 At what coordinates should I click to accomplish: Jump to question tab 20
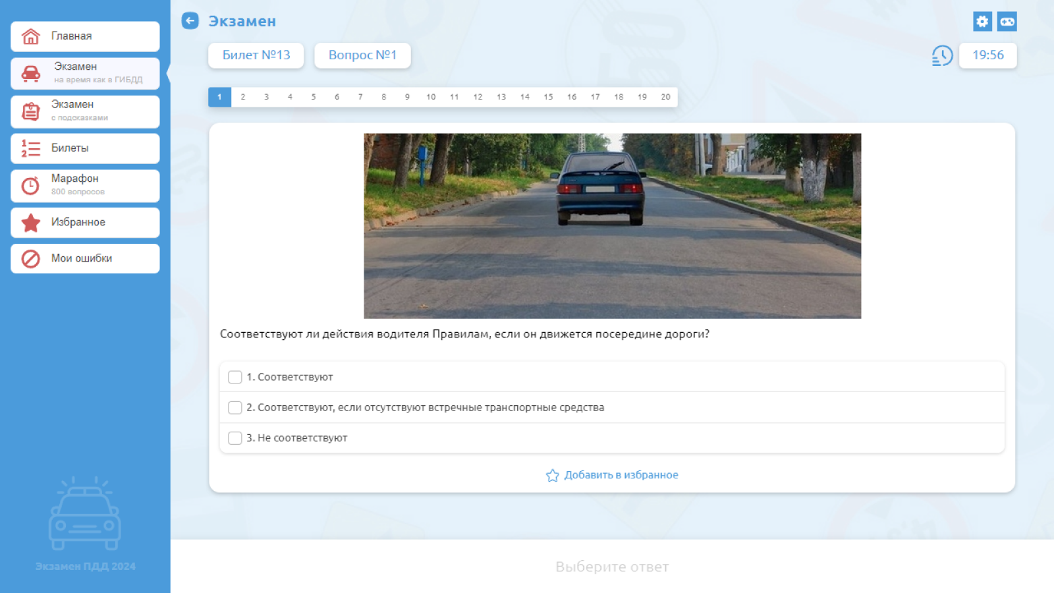coord(665,97)
